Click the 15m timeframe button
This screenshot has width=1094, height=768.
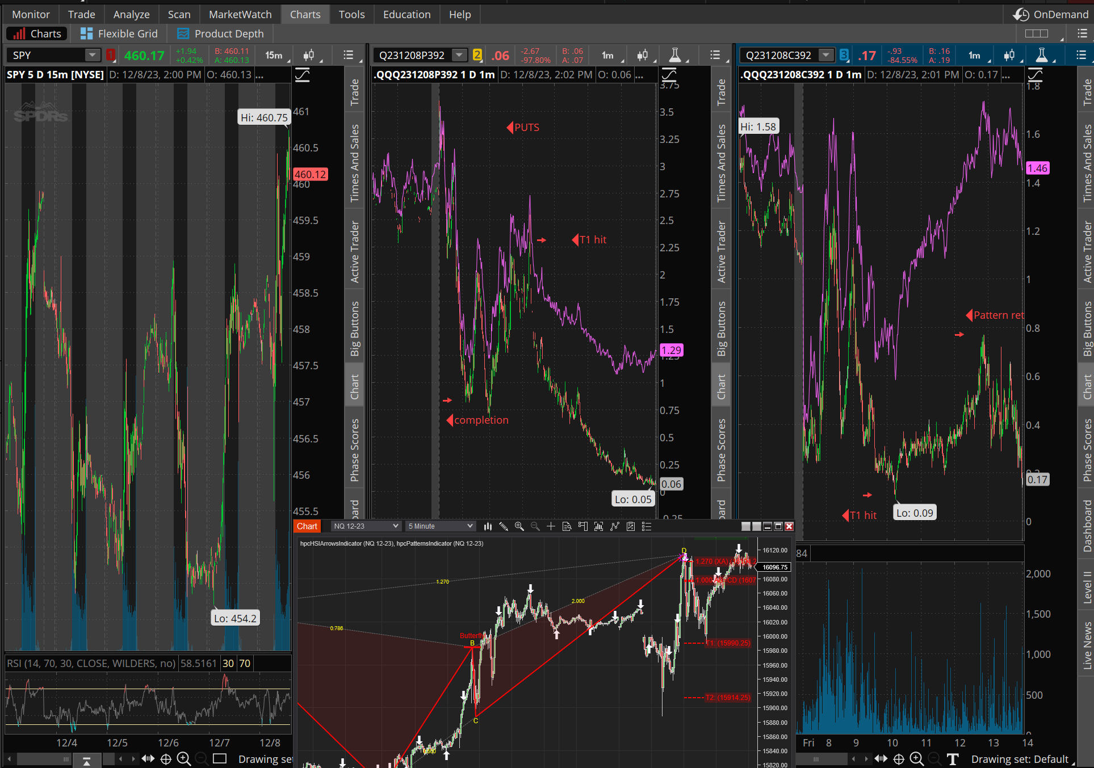pos(274,55)
